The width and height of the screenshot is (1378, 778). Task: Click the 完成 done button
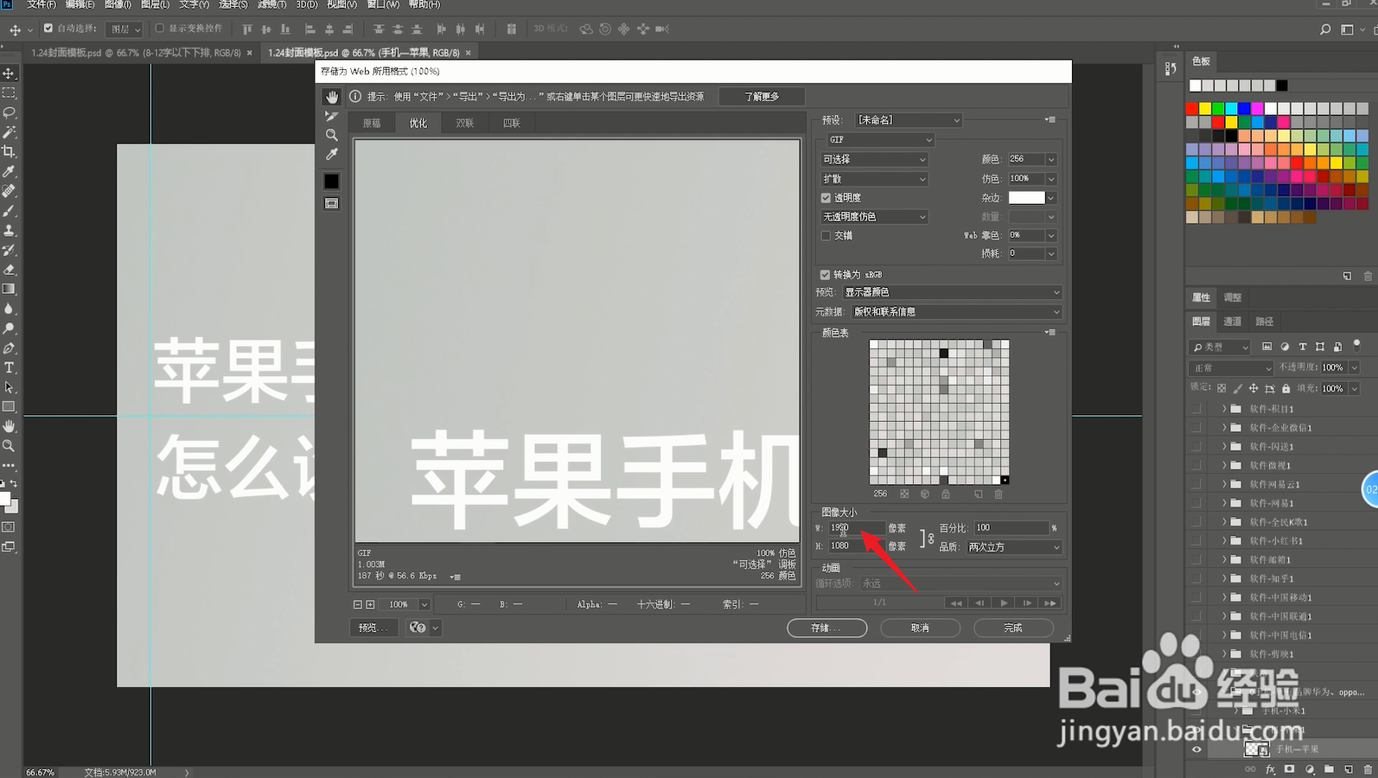pos(1013,628)
